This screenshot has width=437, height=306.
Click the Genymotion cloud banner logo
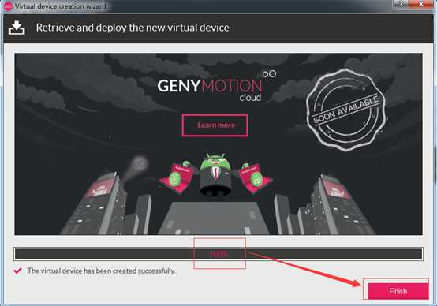point(216,86)
